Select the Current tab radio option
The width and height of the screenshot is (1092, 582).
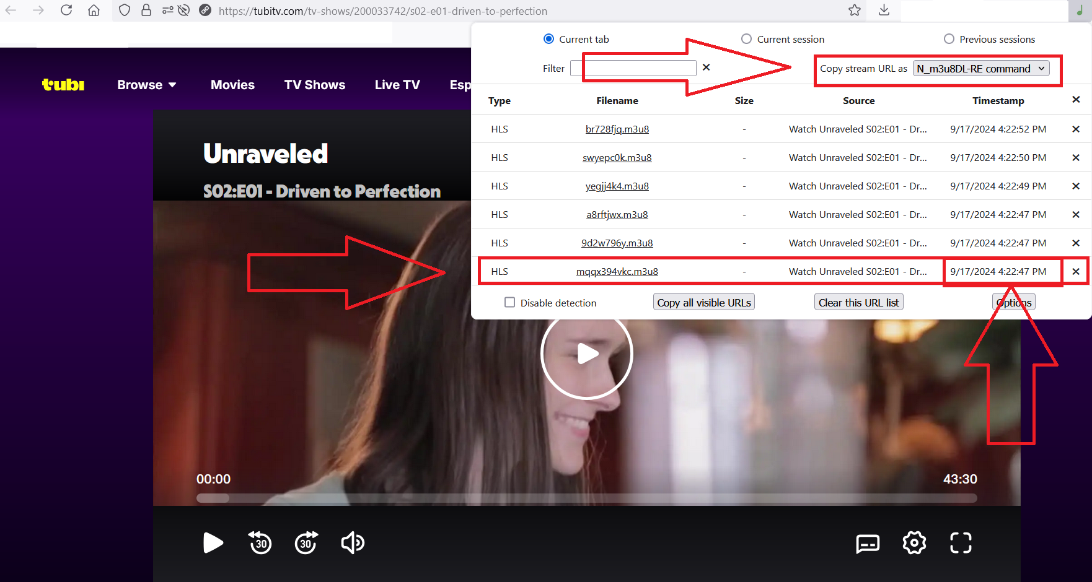[548, 39]
